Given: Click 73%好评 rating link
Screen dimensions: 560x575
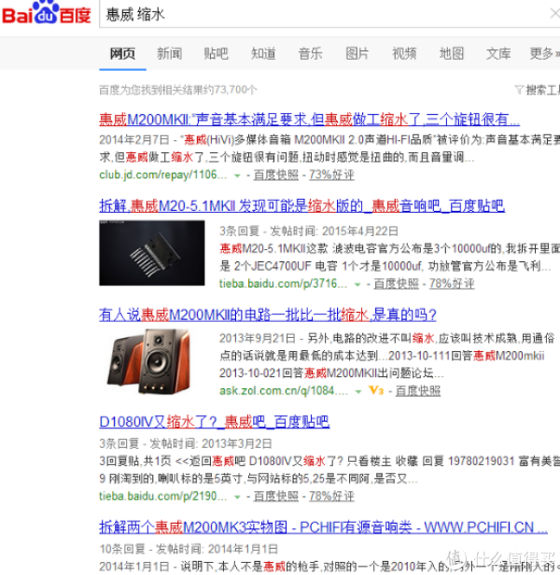Looking at the screenshot, I should pos(331,175).
